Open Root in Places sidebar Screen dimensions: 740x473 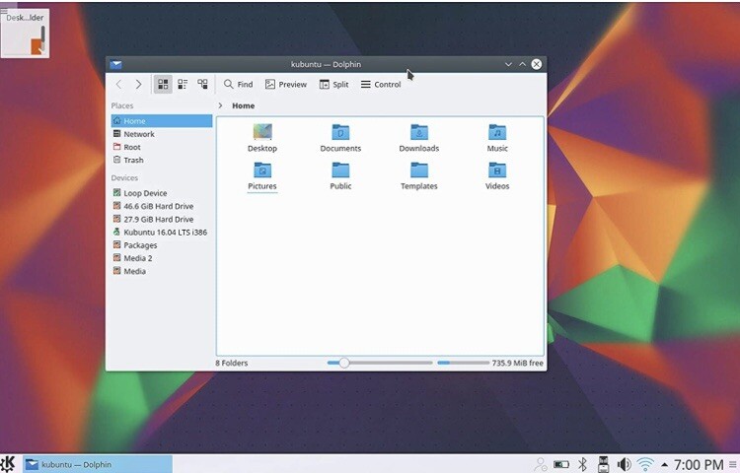pyautogui.click(x=162, y=147)
